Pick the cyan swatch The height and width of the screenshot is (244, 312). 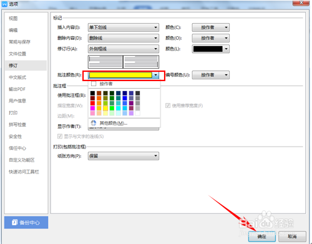(119, 108)
